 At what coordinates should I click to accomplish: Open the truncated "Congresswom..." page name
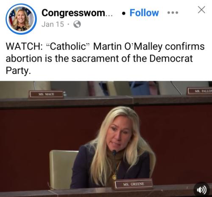[77, 13]
